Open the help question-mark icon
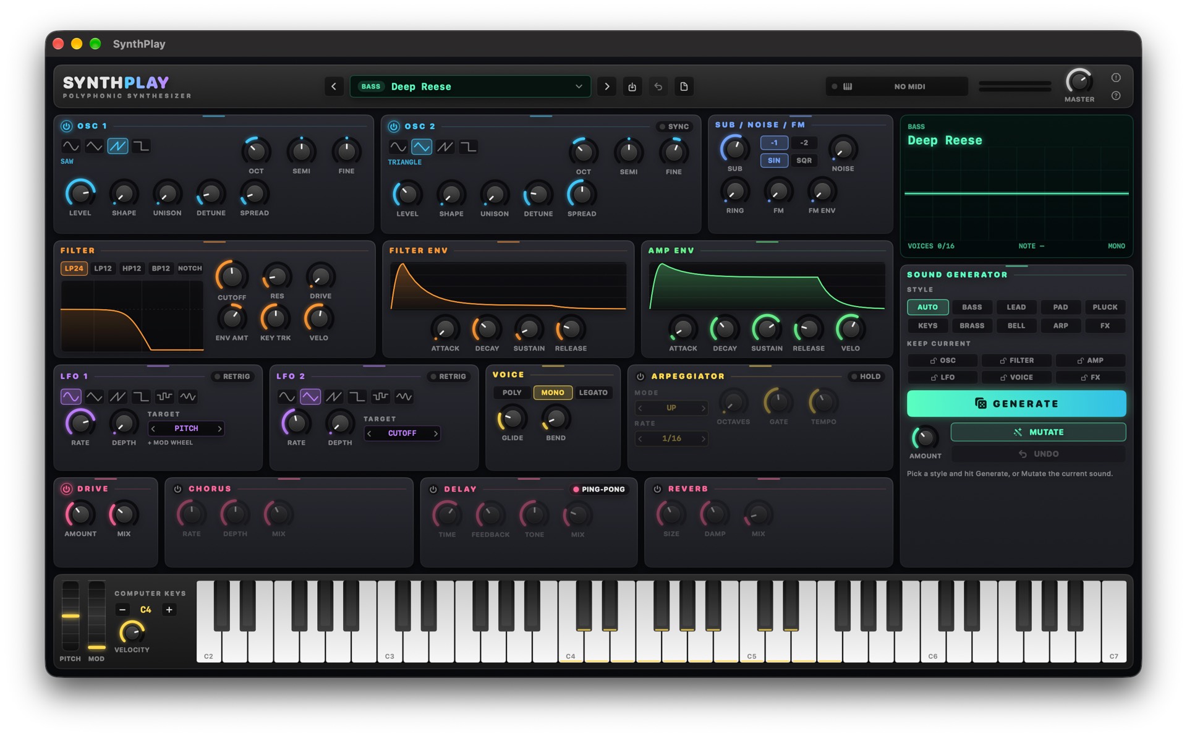Viewport: 1187px width, 737px height. [1116, 96]
